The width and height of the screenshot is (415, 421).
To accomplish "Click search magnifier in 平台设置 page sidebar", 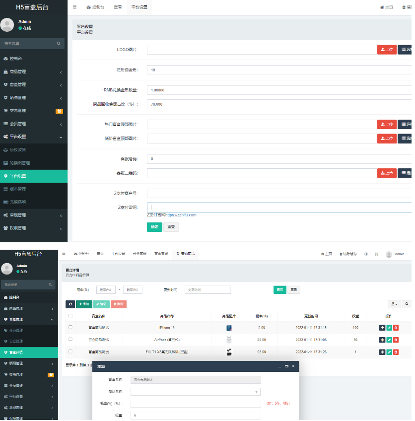I will click(59, 44).
